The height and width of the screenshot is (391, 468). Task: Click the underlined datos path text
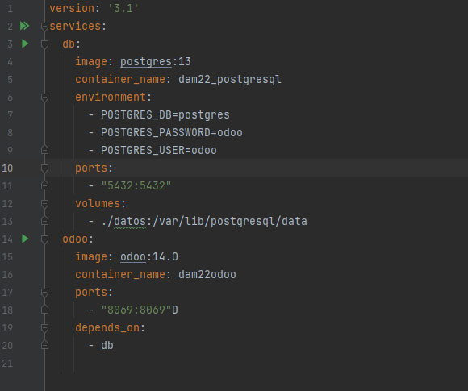[x=130, y=222]
